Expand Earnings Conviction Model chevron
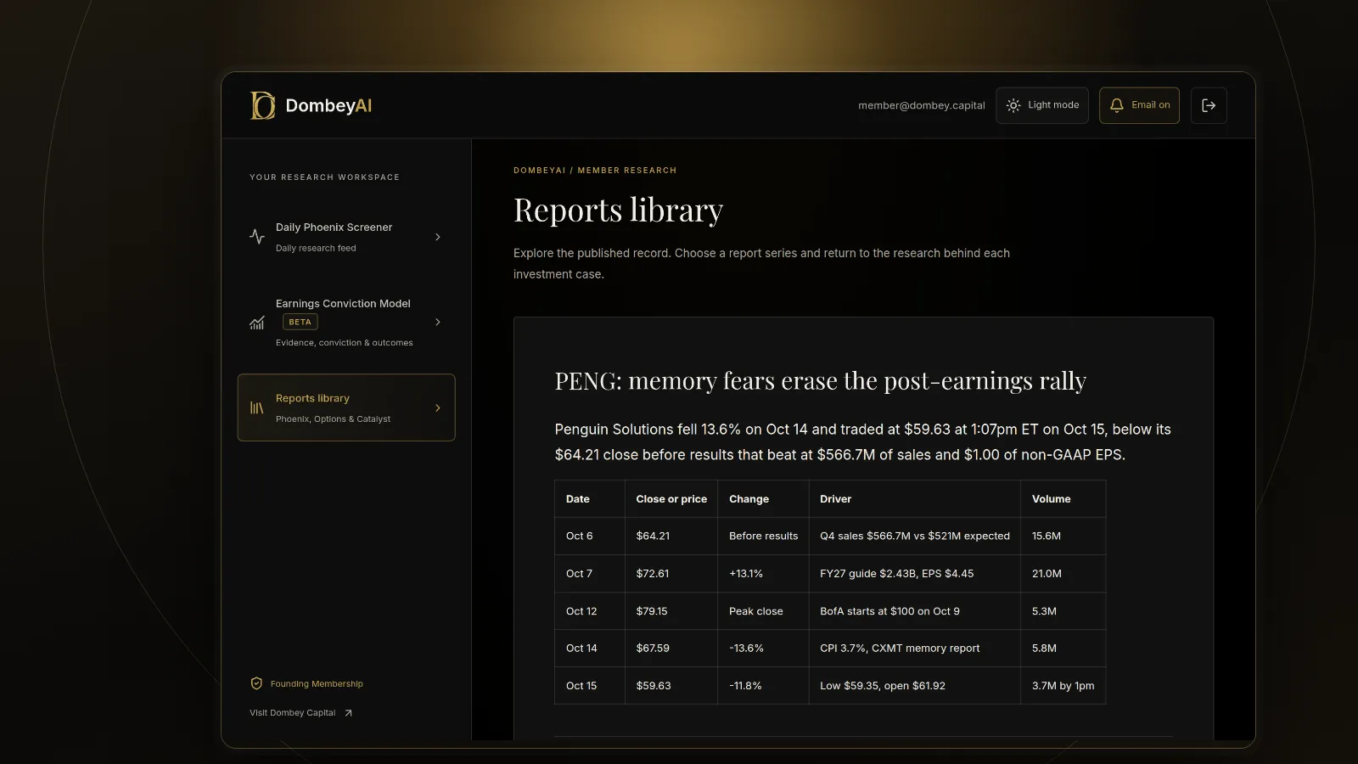The image size is (1358, 764). [x=438, y=322]
